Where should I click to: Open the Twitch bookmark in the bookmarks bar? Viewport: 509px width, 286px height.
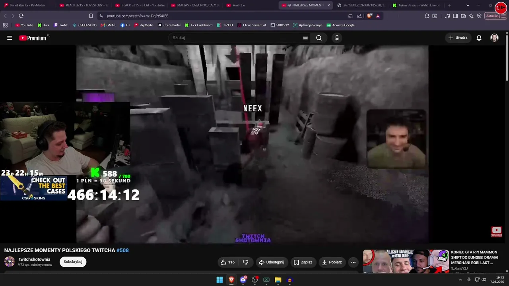click(x=61, y=25)
